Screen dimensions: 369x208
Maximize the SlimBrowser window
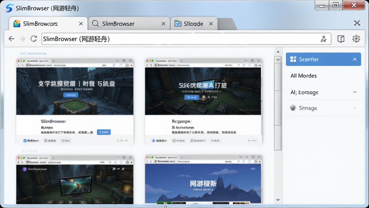tap(336, 5)
